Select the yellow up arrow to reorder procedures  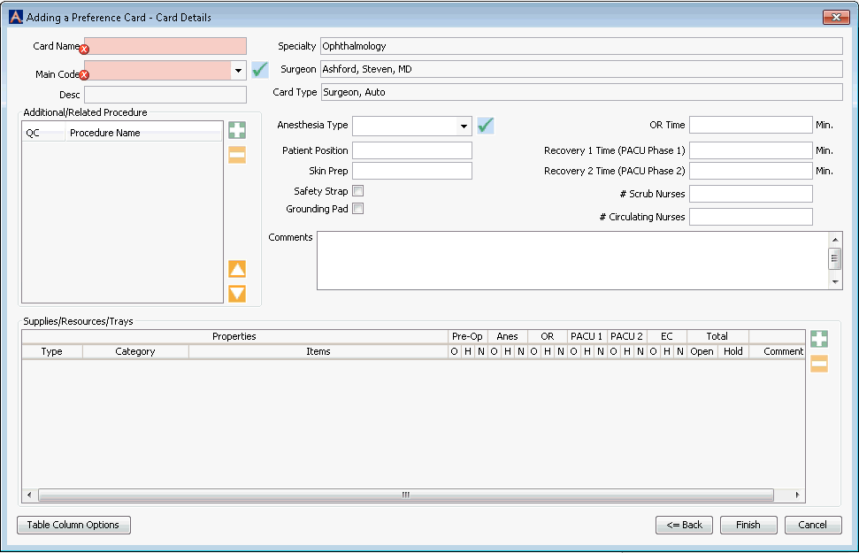[x=236, y=269]
